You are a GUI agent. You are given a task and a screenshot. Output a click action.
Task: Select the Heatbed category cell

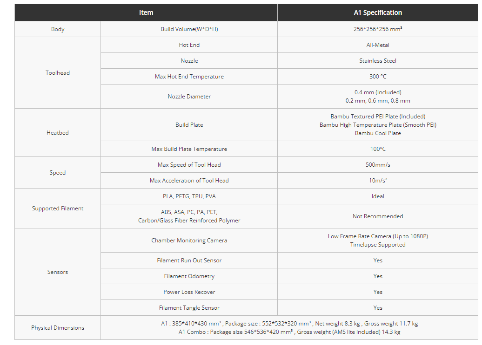[58, 132]
